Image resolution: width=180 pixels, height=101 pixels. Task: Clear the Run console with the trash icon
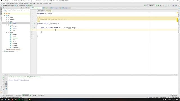click(6, 89)
